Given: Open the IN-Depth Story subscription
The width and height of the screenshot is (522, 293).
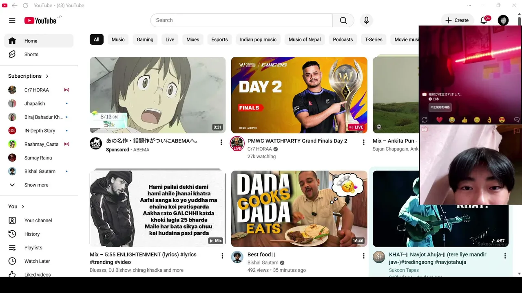Looking at the screenshot, I should [x=39, y=131].
